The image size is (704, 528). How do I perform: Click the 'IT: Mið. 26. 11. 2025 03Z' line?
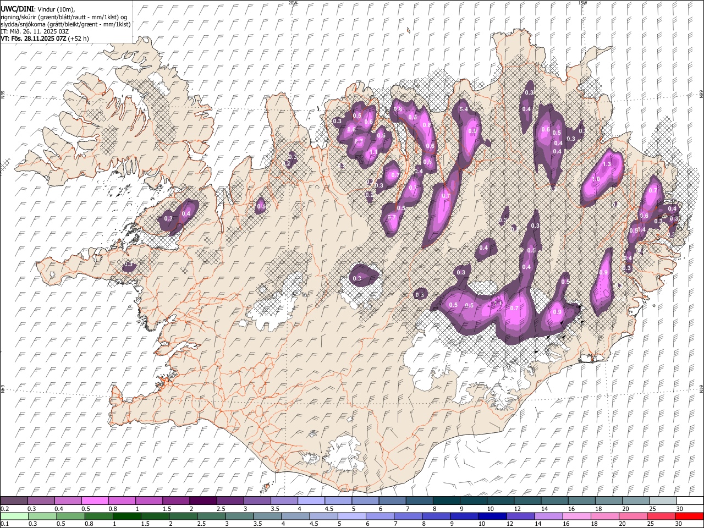pos(35,31)
